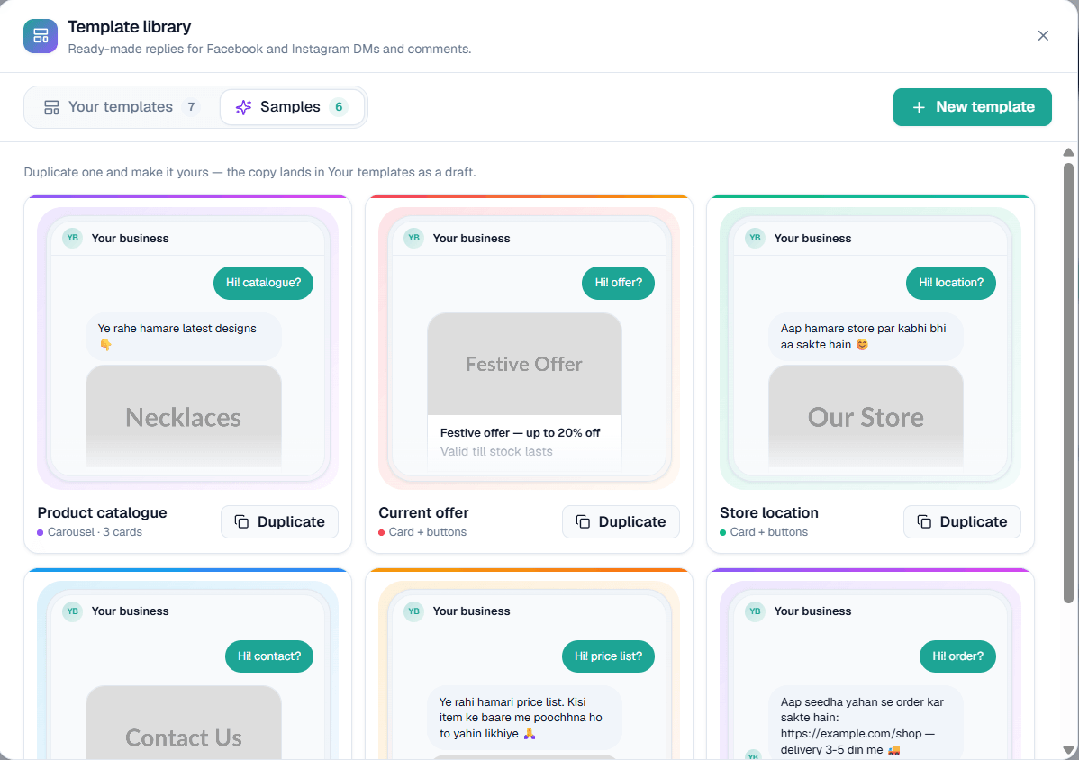Duplicate the Current offer template
The width and height of the screenshot is (1079, 760).
[621, 521]
